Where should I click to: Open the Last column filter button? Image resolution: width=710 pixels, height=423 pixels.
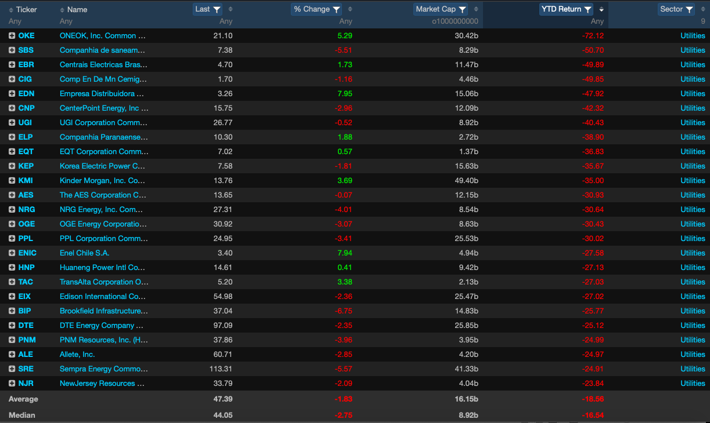click(x=208, y=9)
